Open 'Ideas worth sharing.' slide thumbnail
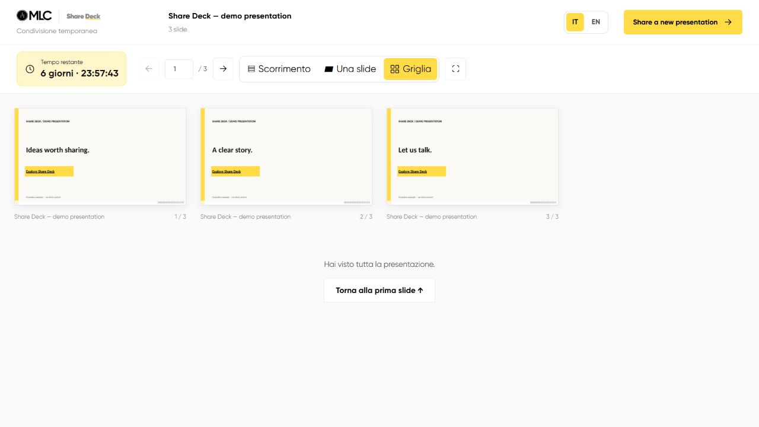The width and height of the screenshot is (759, 427). 100,157
